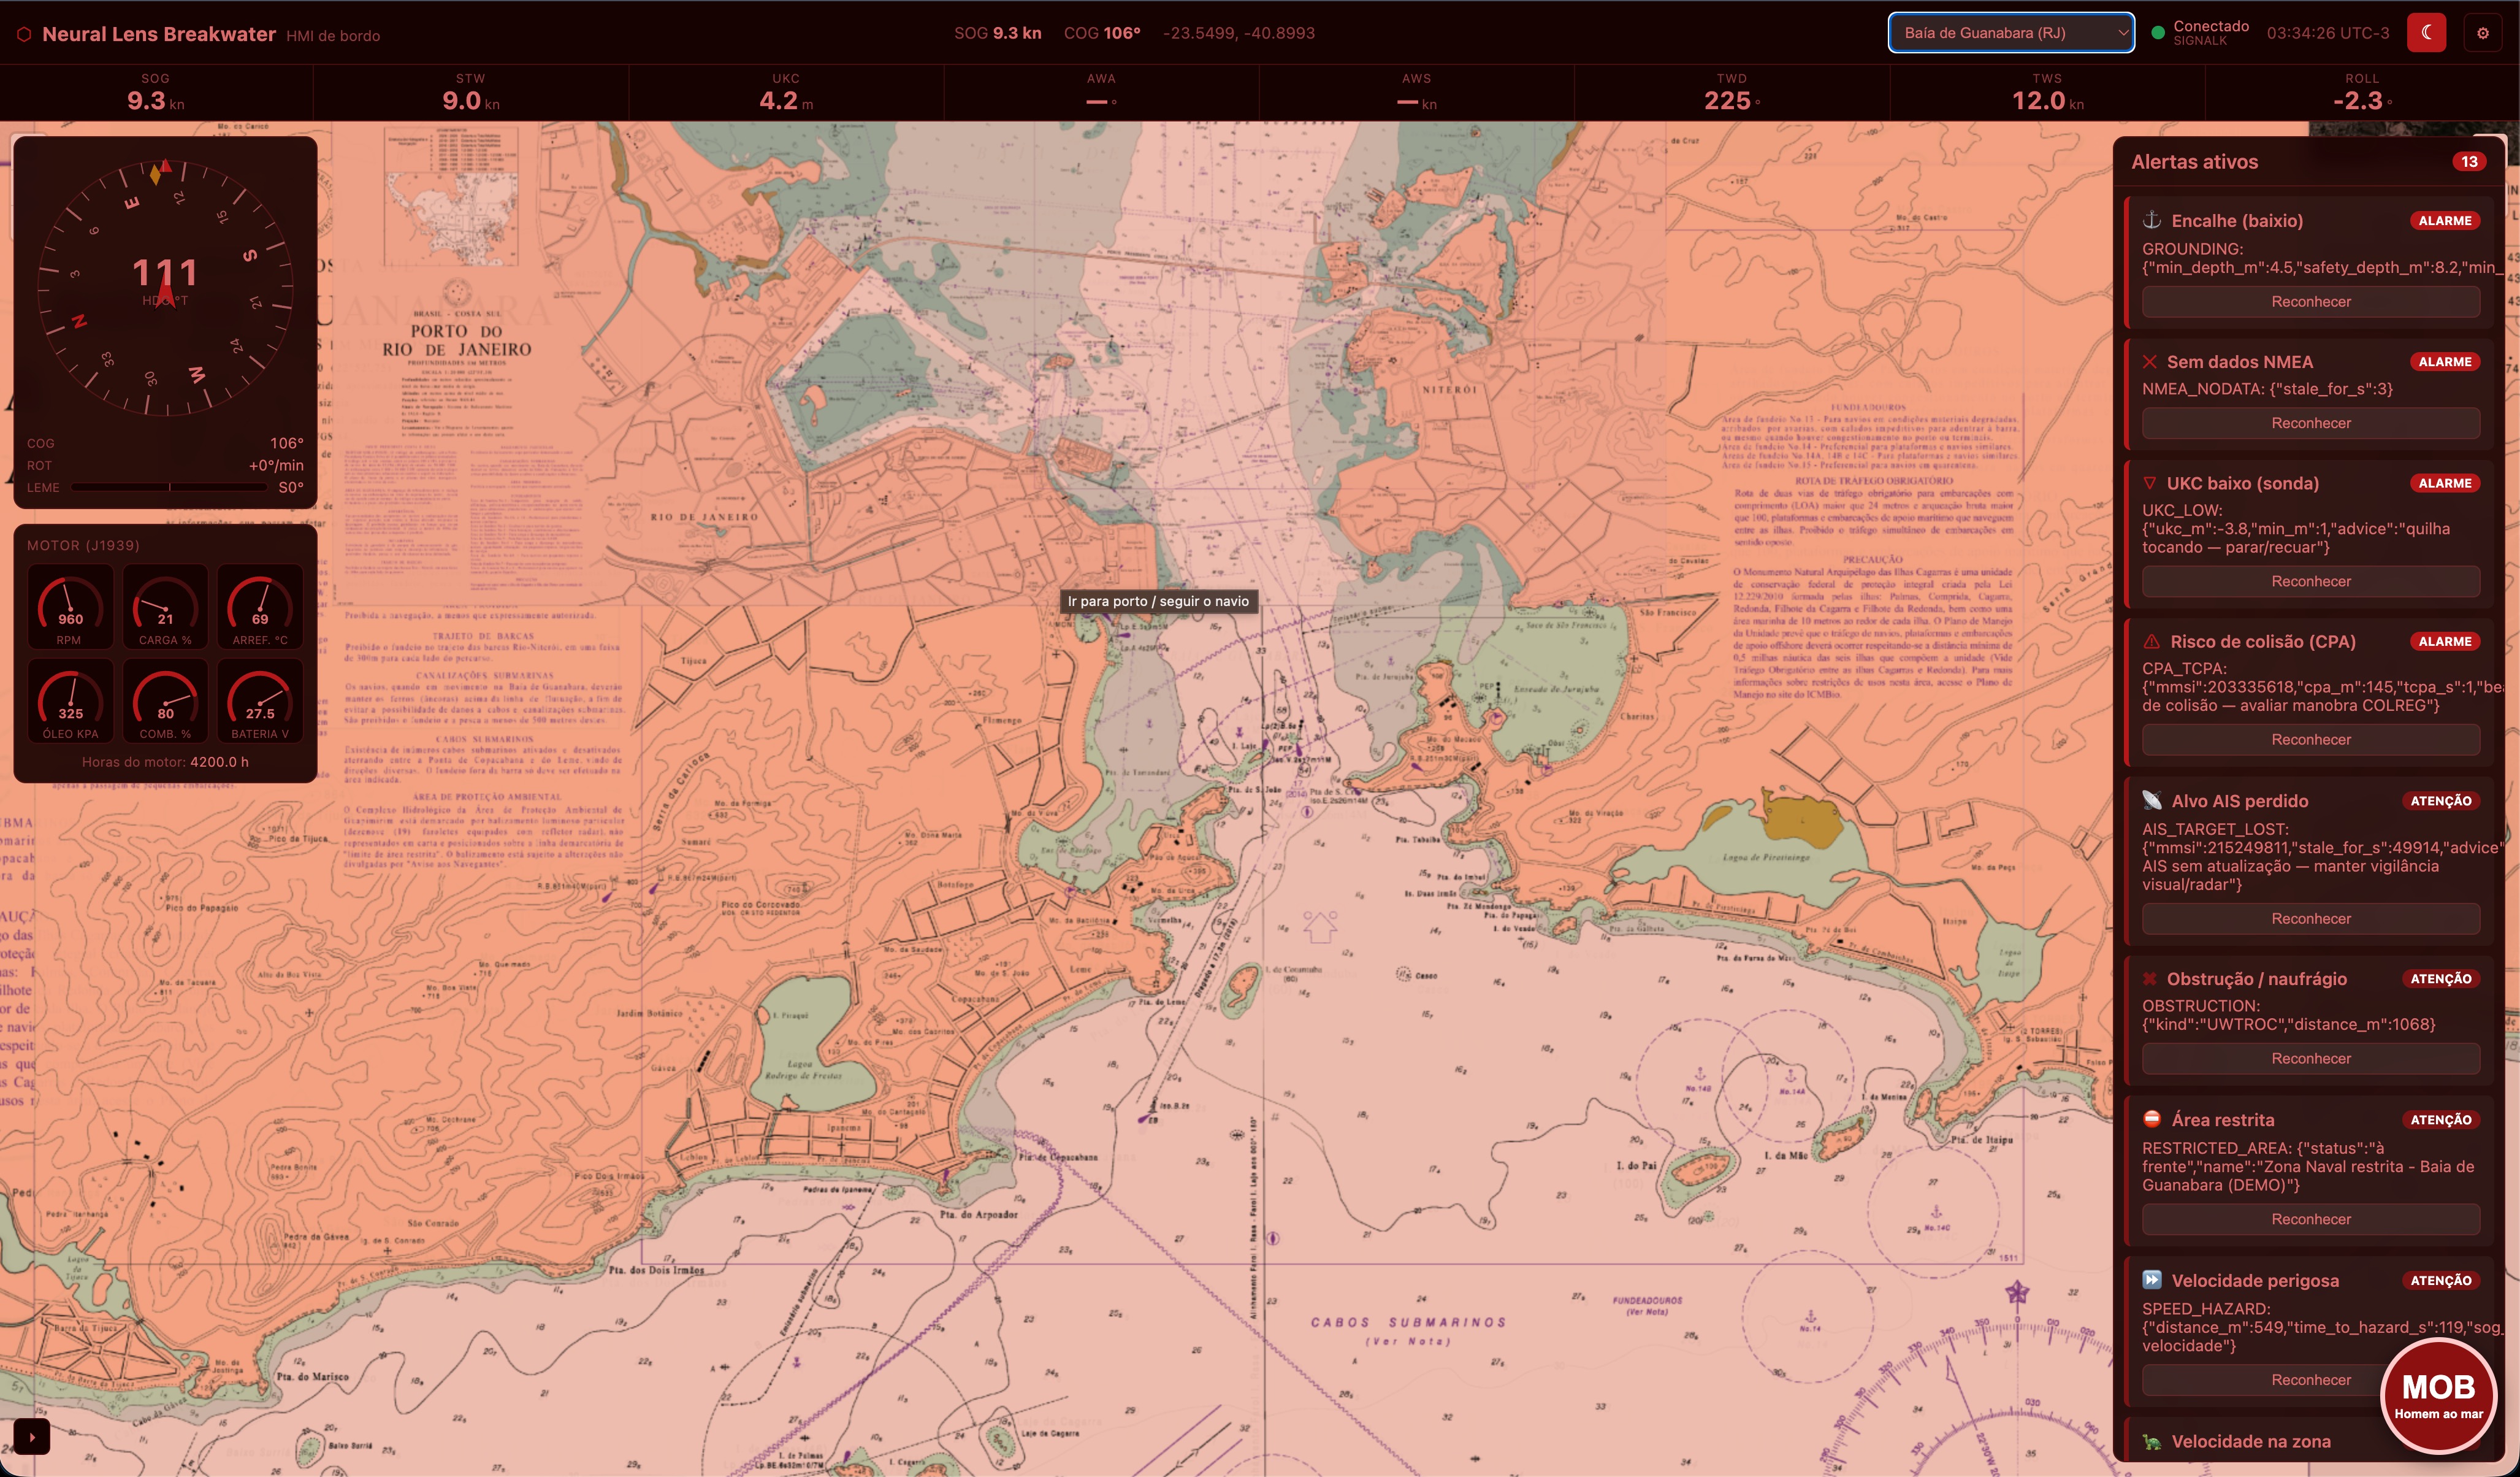Acknowledge the Risco de colisão (CPA) alert
This screenshot has width=2520, height=1477.
point(2311,740)
